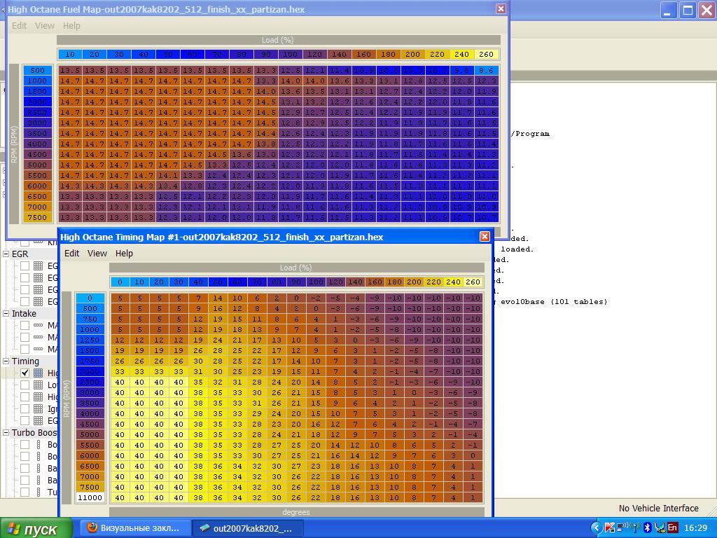Collapse the EGR tree category
This screenshot has width=717, height=538.
click(6, 254)
